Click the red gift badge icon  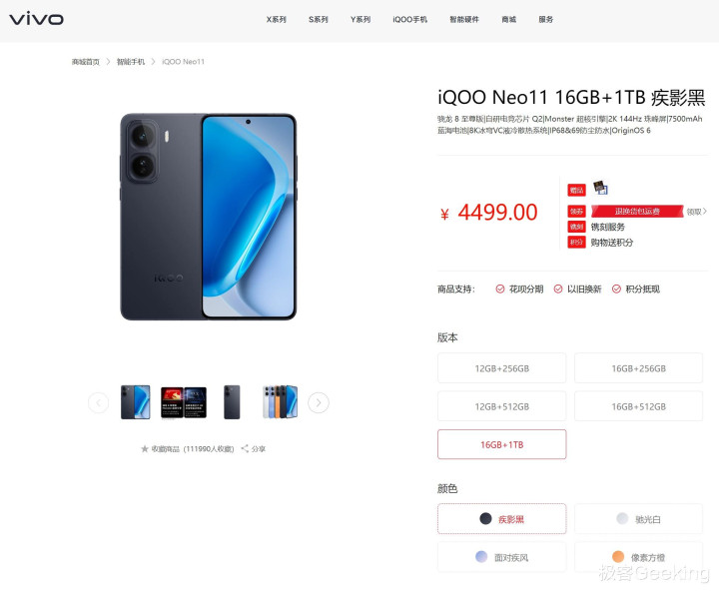(x=576, y=190)
